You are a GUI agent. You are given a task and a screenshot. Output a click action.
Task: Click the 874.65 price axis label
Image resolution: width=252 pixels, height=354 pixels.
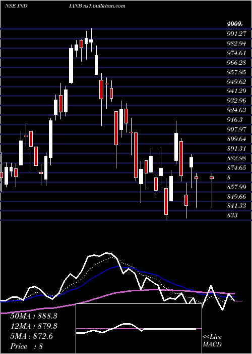pyautogui.click(x=236, y=167)
